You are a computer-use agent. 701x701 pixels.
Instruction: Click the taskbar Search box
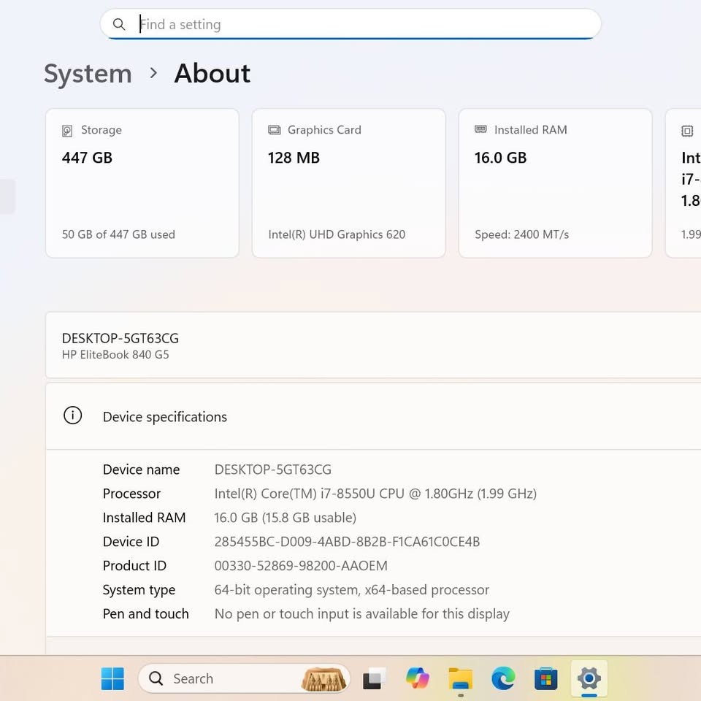[x=244, y=678]
